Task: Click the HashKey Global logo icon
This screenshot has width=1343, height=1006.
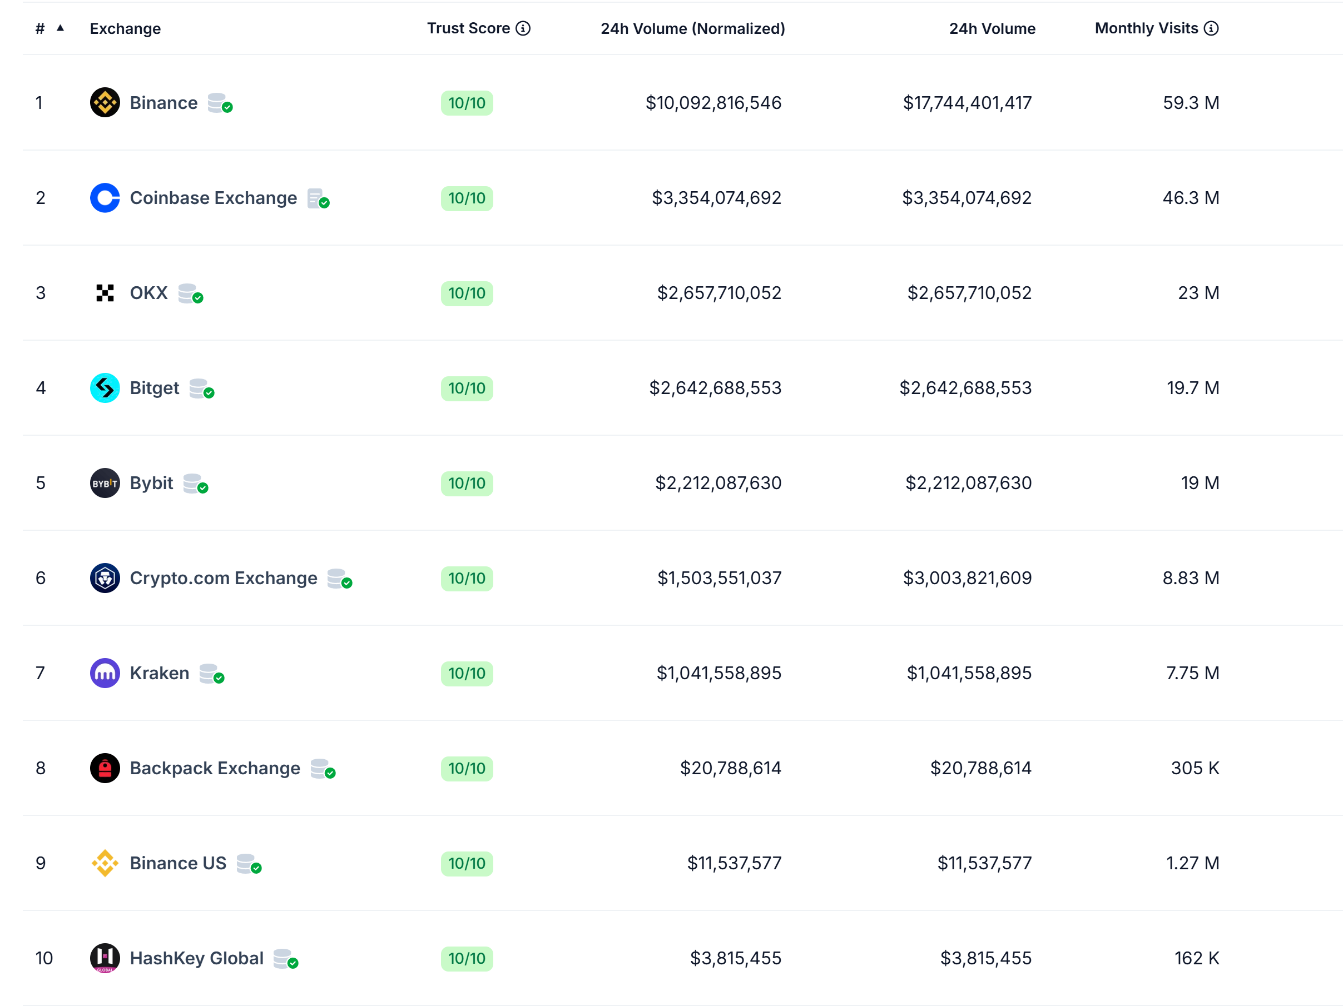Action: [105, 959]
